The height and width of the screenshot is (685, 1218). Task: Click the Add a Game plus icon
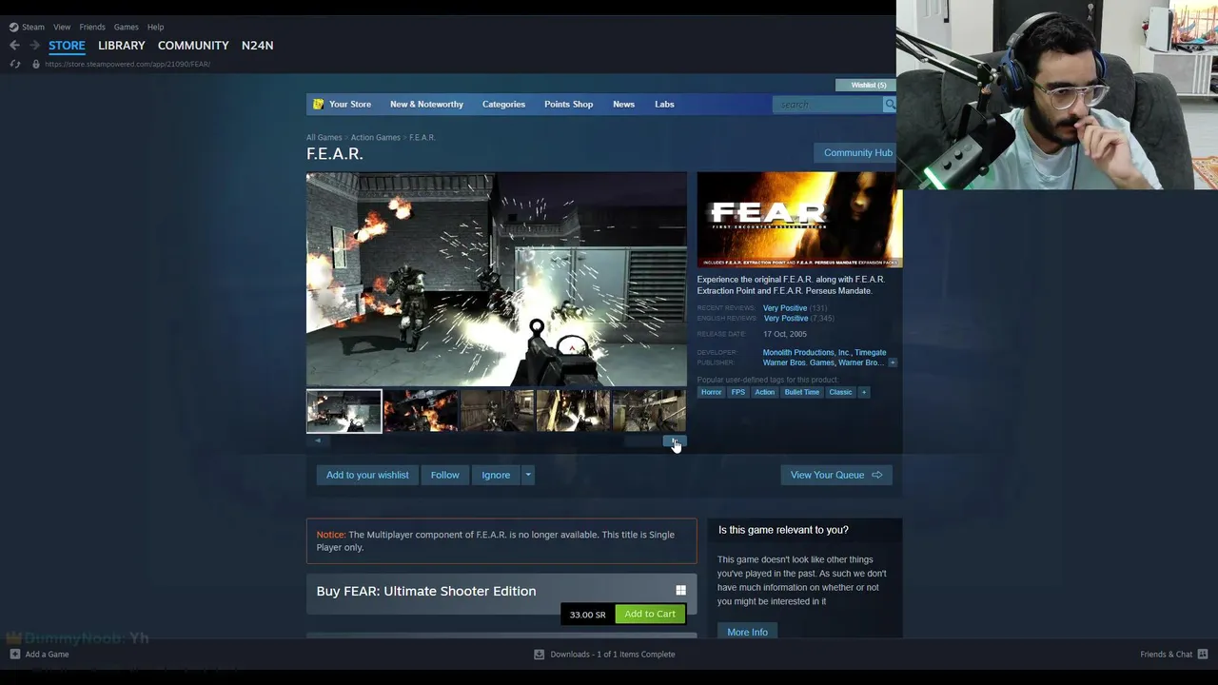(x=14, y=654)
